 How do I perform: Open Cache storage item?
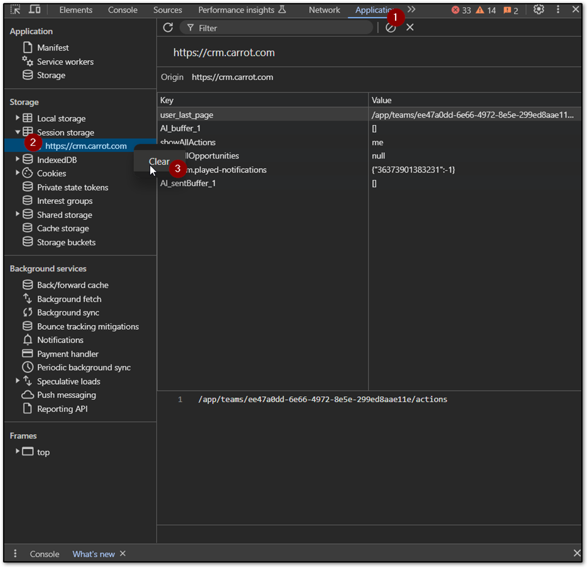coord(63,229)
